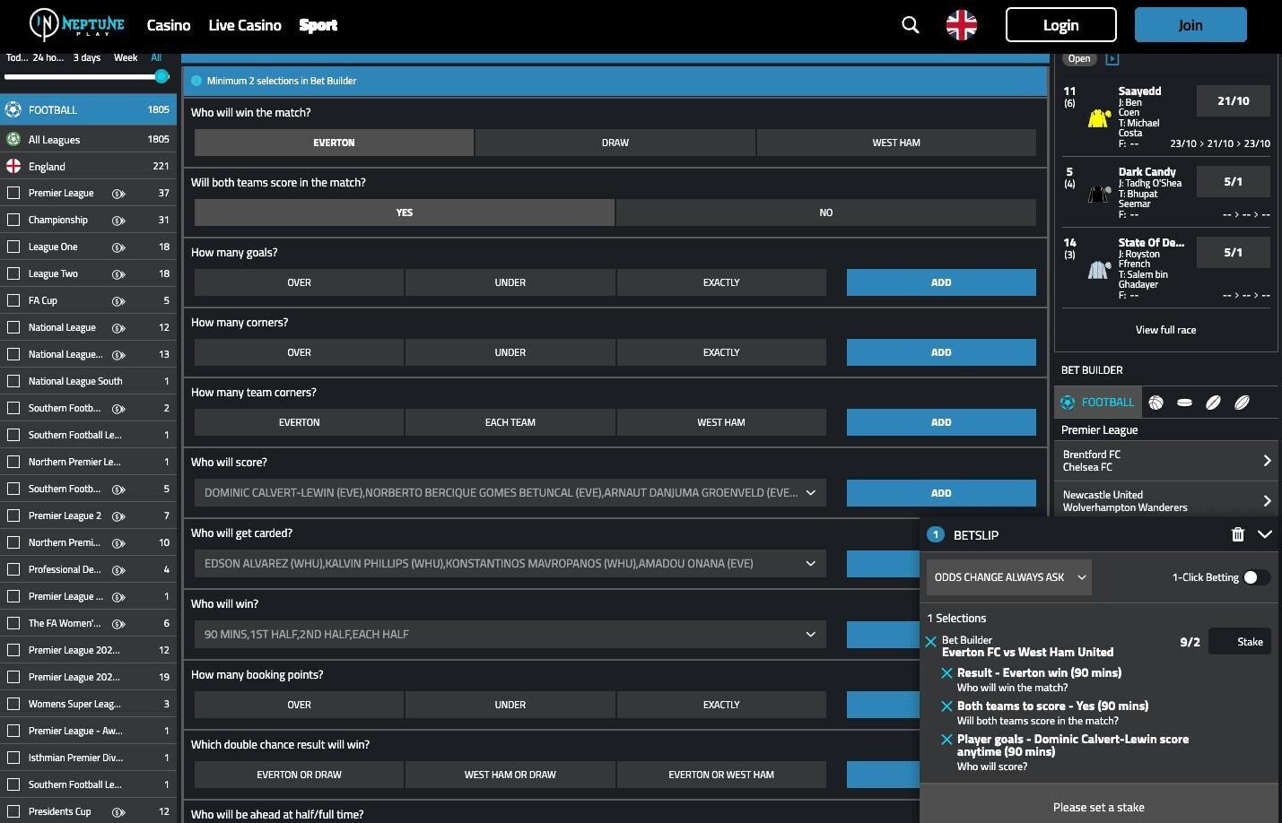The height and width of the screenshot is (823, 1282).
Task: Remove the whole Bet Builder bet from betslip
Action: click(931, 641)
